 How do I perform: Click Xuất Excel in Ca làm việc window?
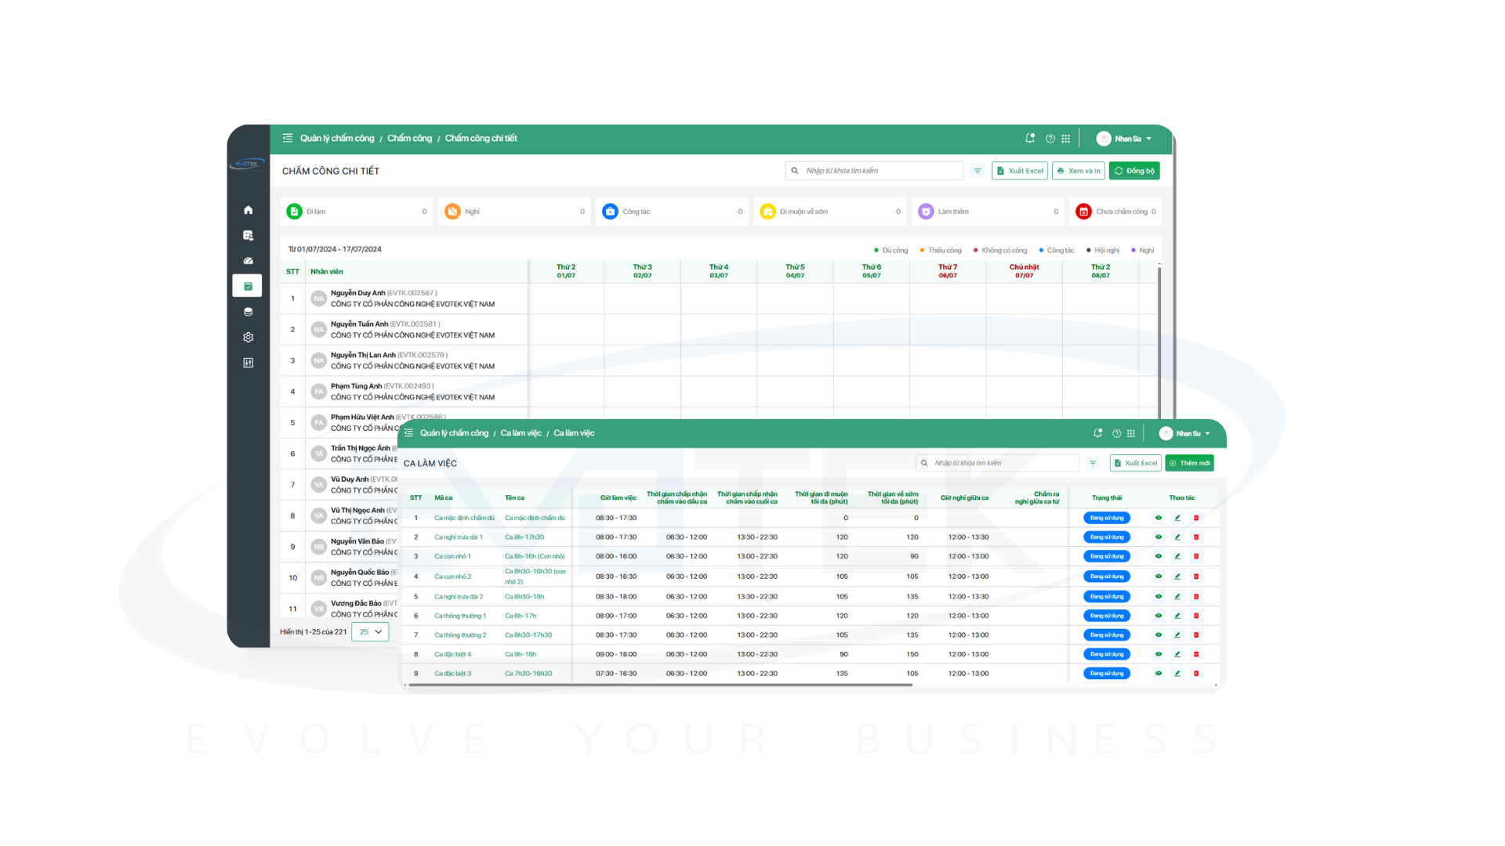(1136, 463)
